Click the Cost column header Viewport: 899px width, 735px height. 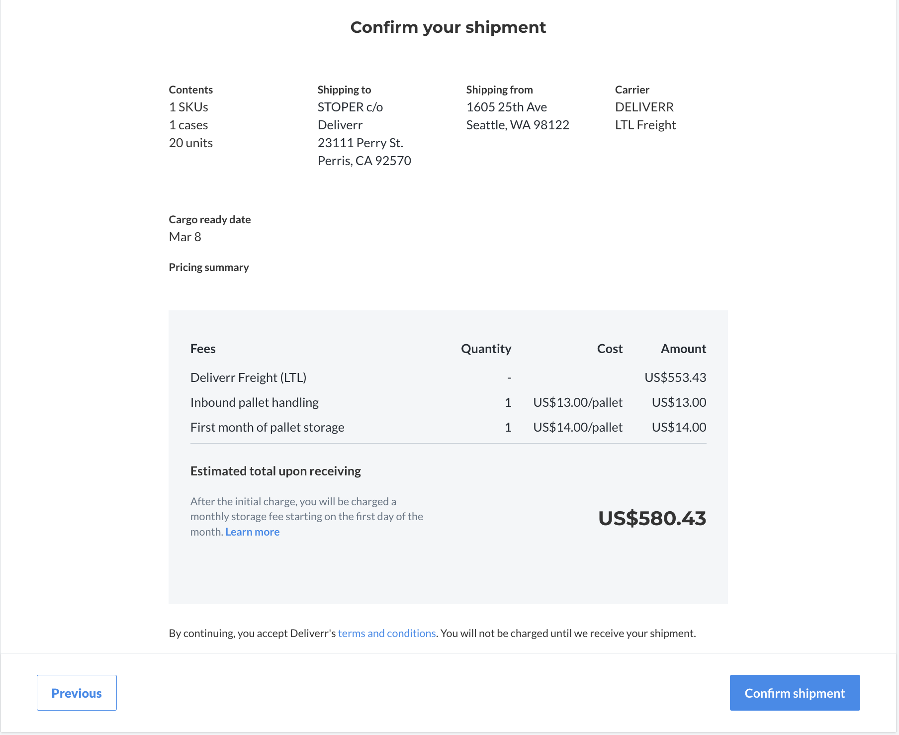coord(610,349)
